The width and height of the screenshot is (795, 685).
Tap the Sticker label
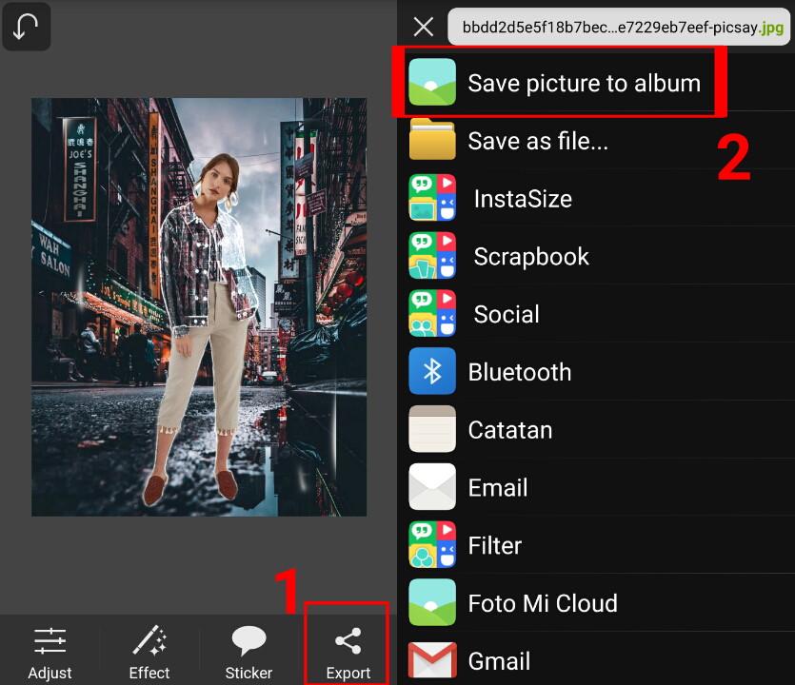coord(248,673)
